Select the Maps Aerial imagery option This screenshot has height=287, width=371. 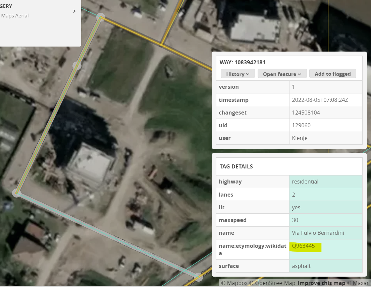coord(15,15)
